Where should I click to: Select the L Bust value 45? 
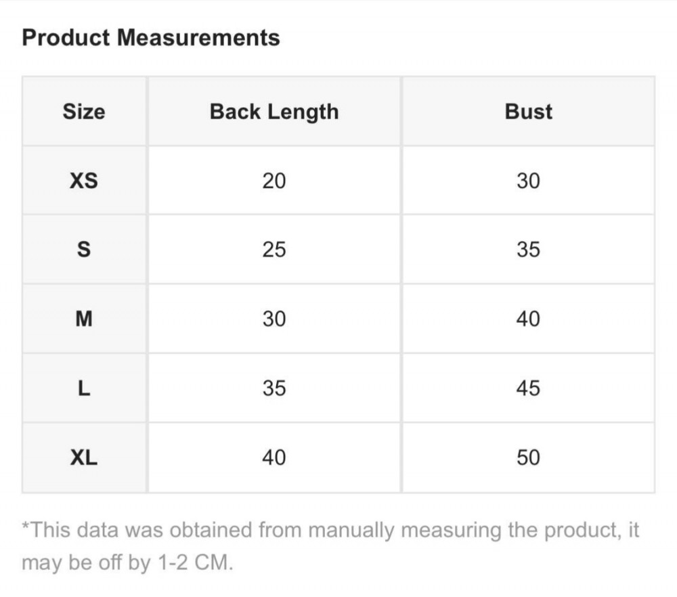(x=528, y=389)
